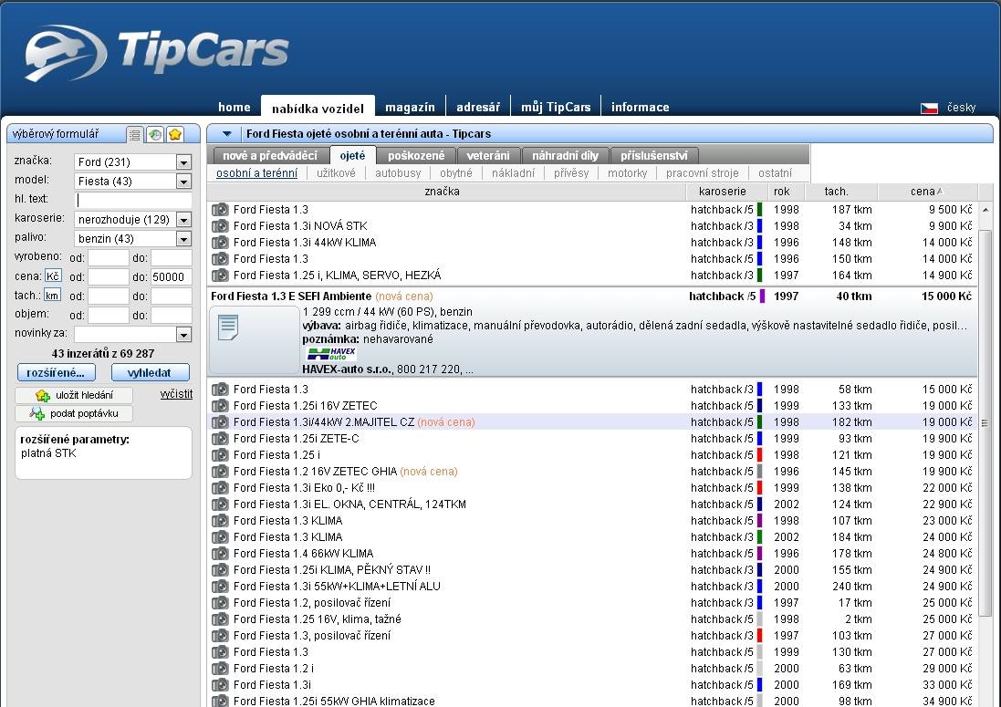The width and height of the screenshot is (1001, 707).
Task: Click camera icon for Fiesta 1.3, posilovač řízení
Action: pyautogui.click(x=220, y=636)
